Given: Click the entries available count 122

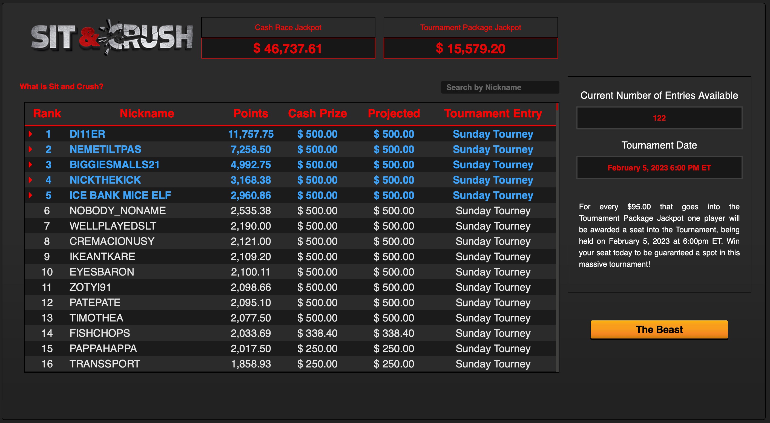Looking at the screenshot, I should click(x=659, y=118).
